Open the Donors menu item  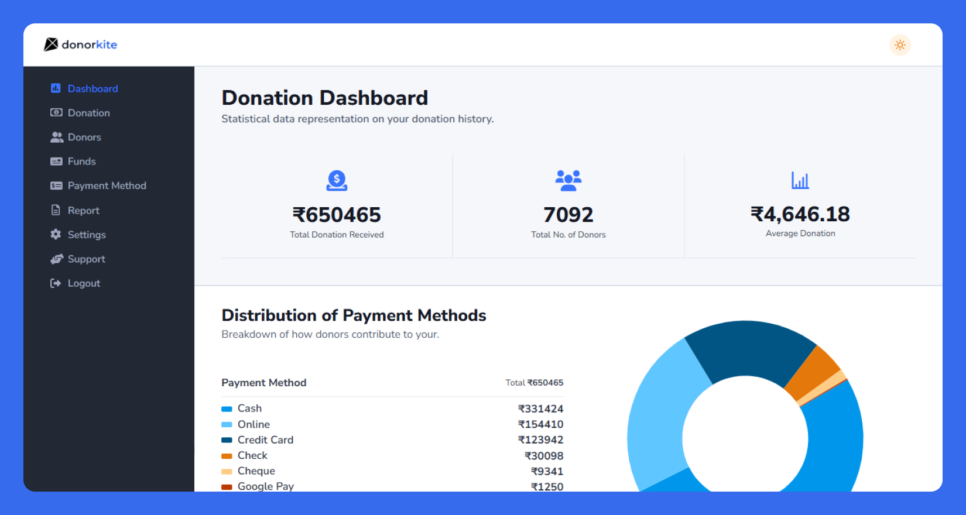[84, 137]
